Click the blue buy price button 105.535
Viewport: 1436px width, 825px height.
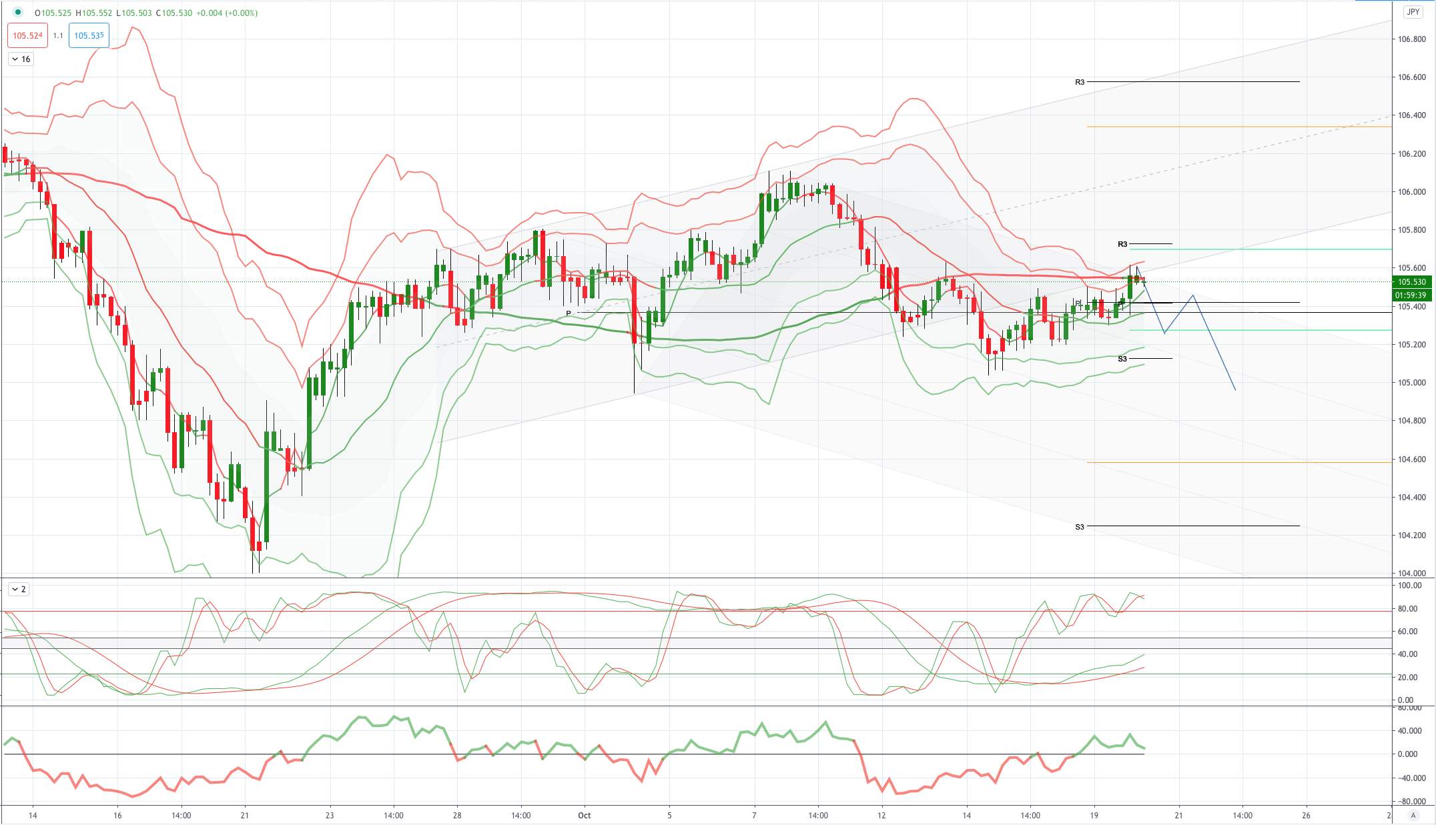pyautogui.click(x=89, y=35)
